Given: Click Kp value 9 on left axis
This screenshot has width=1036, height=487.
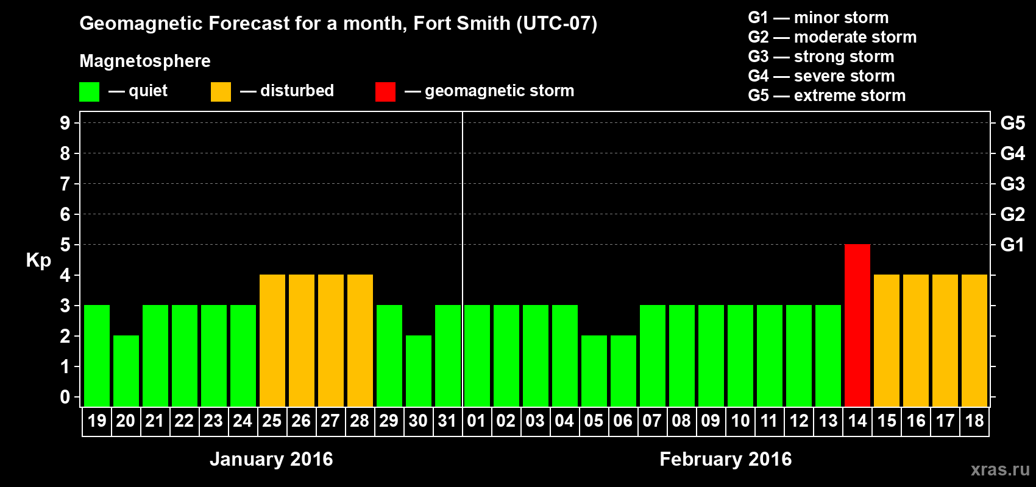Looking at the screenshot, I should [65, 123].
